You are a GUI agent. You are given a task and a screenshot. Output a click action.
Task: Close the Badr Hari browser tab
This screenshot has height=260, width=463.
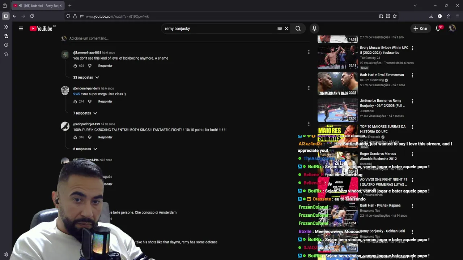pyautogui.click(x=61, y=6)
